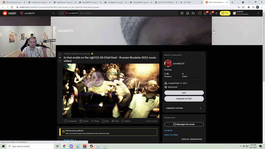Open the post's comment bubble icon
The width and height of the screenshot is (265, 149).
tap(65, 121)
